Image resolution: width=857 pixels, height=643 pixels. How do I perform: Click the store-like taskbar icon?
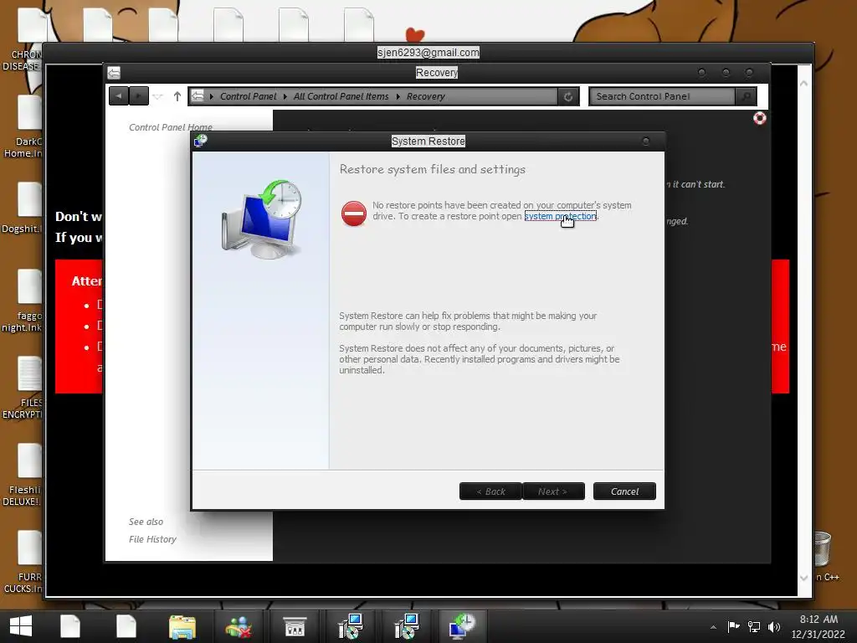click(x=295, y=626)
